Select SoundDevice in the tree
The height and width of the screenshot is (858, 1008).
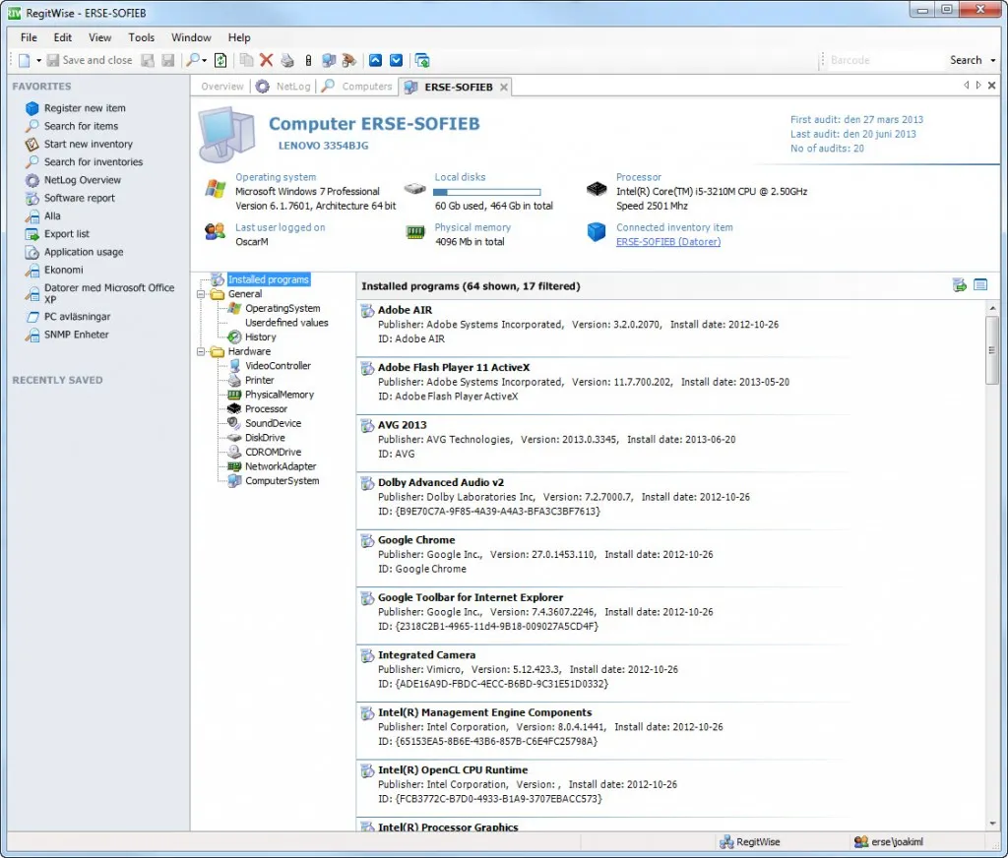click(273, 423)
